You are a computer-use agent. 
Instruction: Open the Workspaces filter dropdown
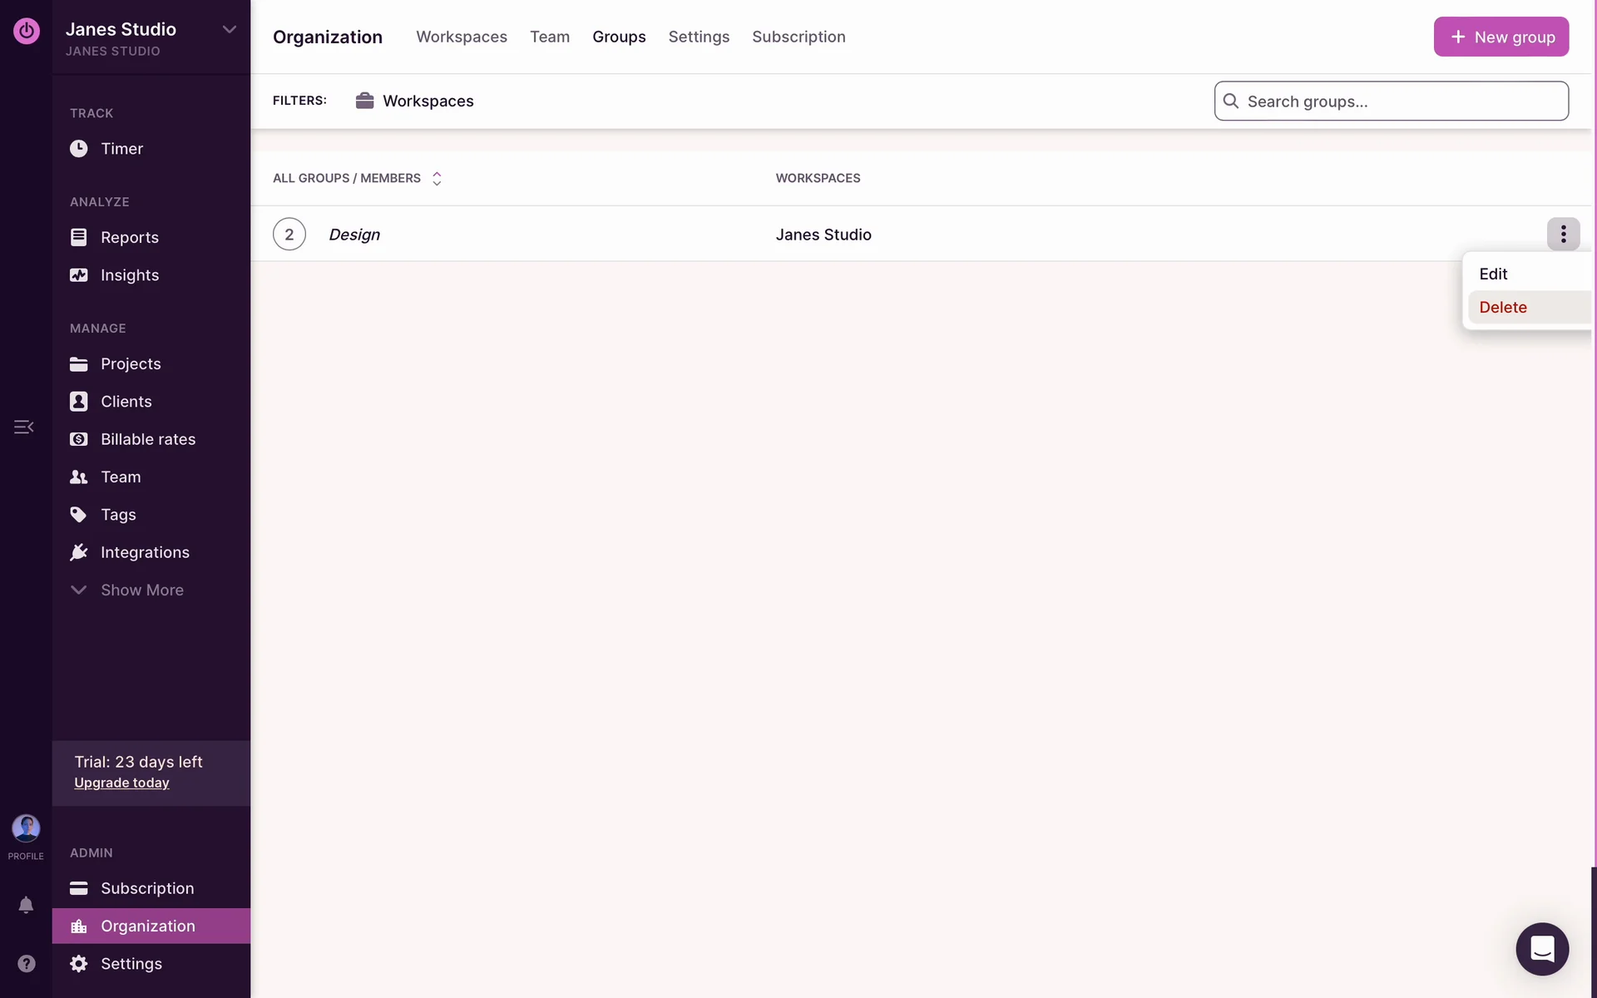click(414, 101)
